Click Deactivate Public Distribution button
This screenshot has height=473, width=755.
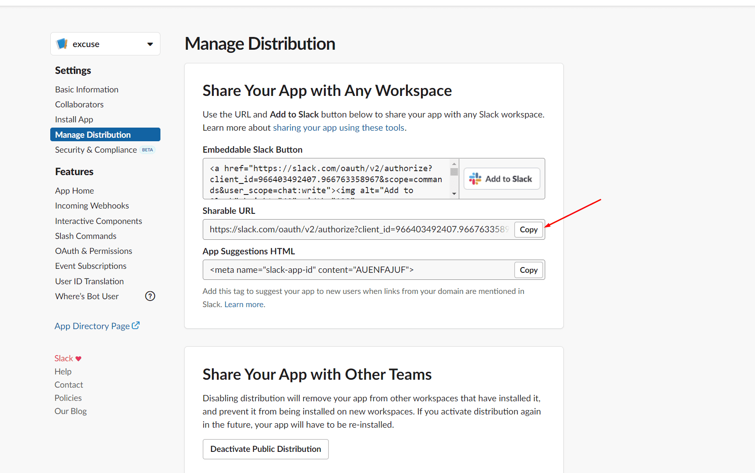pos(266,449)
